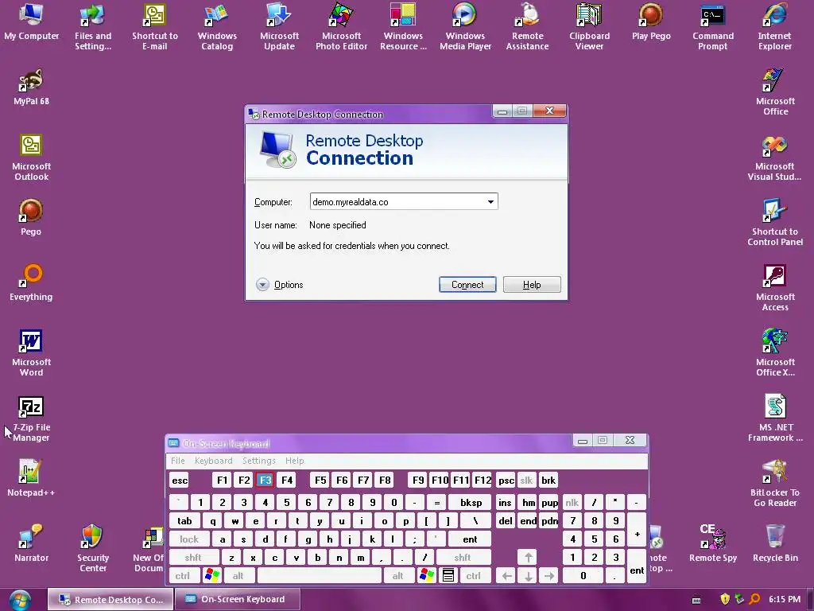Image resolution: width=814 pixels, height=611 pixels.
Task: Select the Narrator desktop icon
Action: (31, 543)
